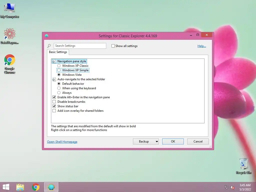Click the muted volume tray icon

[x=232, y=187]
